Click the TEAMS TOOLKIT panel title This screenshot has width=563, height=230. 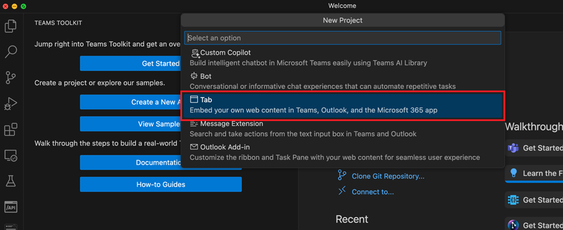[58, 23]
